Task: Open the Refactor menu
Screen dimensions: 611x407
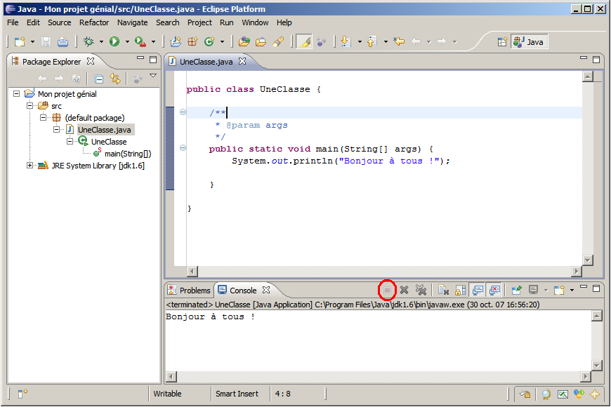Action: 94,22
